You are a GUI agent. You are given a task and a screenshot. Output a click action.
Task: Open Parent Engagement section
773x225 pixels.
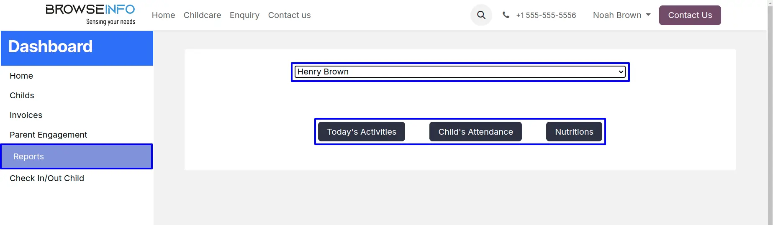point(49,135)
